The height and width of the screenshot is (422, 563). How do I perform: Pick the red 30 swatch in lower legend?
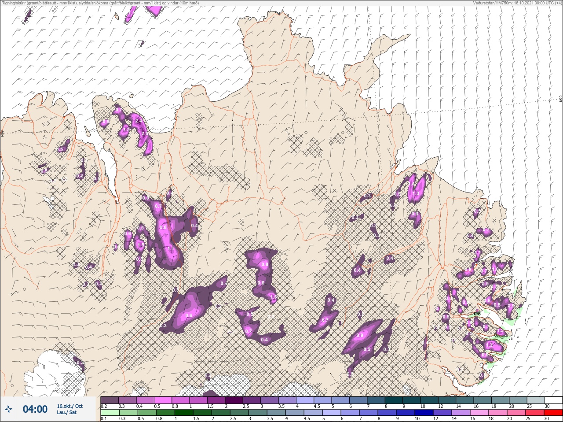tap(553, 413)
